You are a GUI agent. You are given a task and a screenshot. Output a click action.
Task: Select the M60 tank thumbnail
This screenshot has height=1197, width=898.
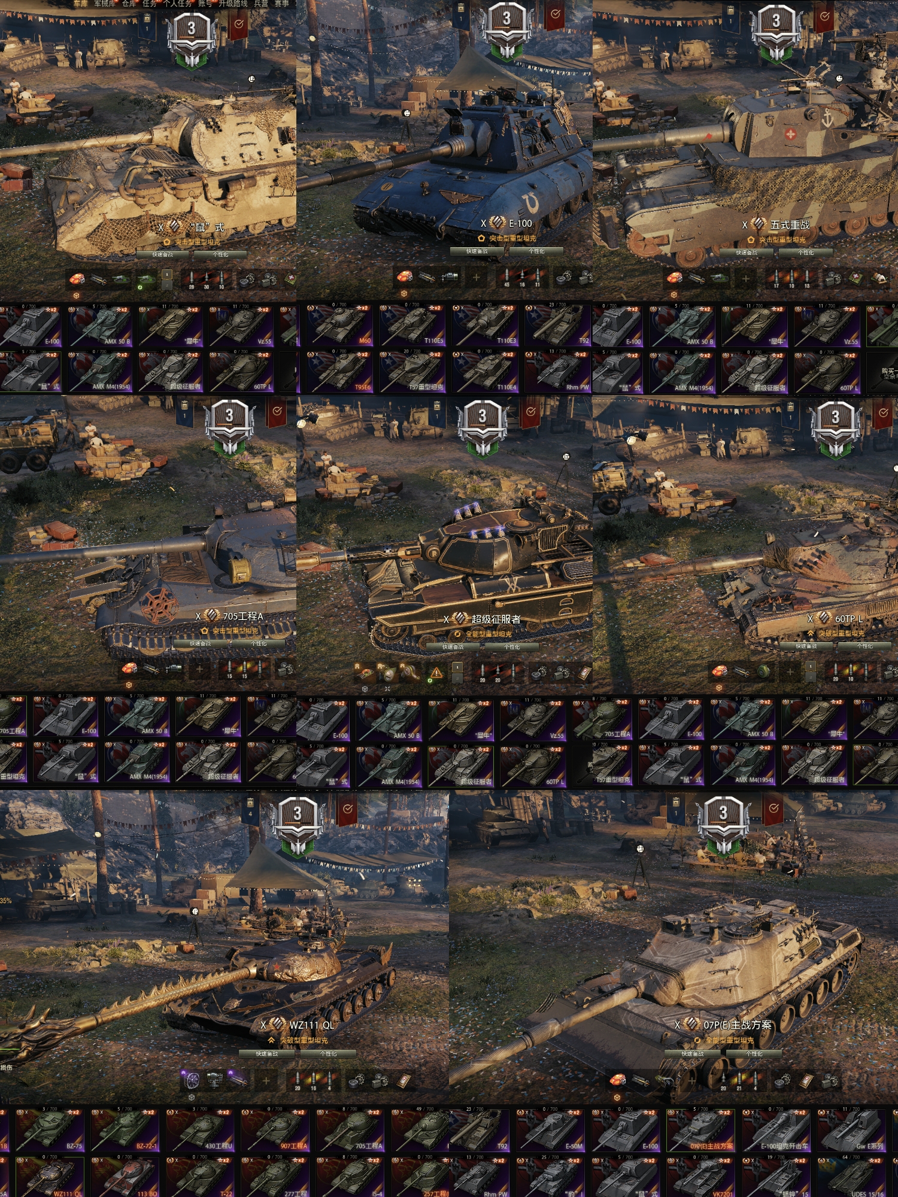coord(340,326)
